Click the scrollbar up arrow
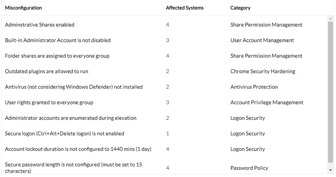336x177 pixels. (x=331, y=18)
